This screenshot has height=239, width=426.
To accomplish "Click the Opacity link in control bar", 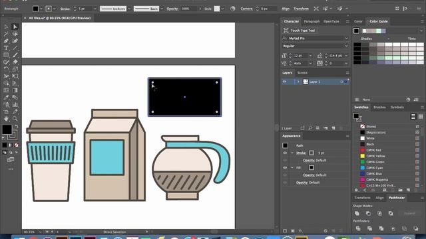I will (172, 9).
